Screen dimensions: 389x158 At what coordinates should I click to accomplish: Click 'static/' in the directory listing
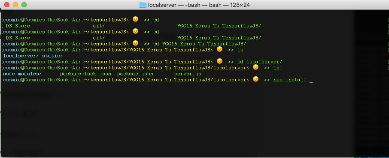click(52, 56)
